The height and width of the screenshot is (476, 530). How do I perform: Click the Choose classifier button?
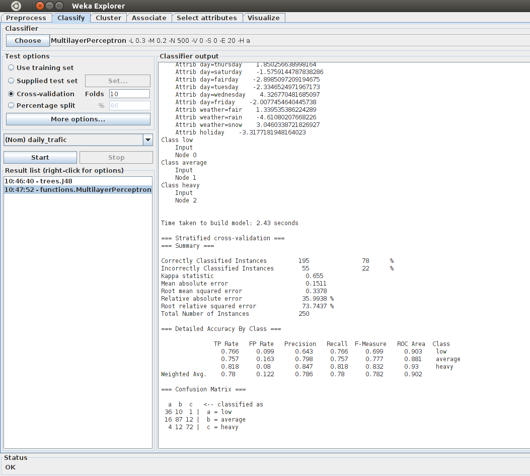pyautogui.click(x=28, y=41)
